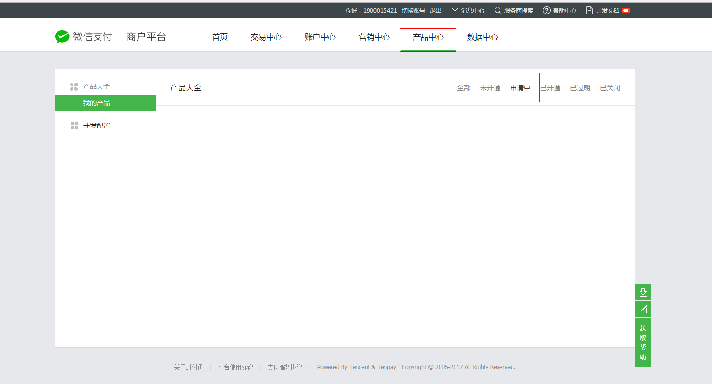Go to 交易中心 in the navigation

click(266, 37)
